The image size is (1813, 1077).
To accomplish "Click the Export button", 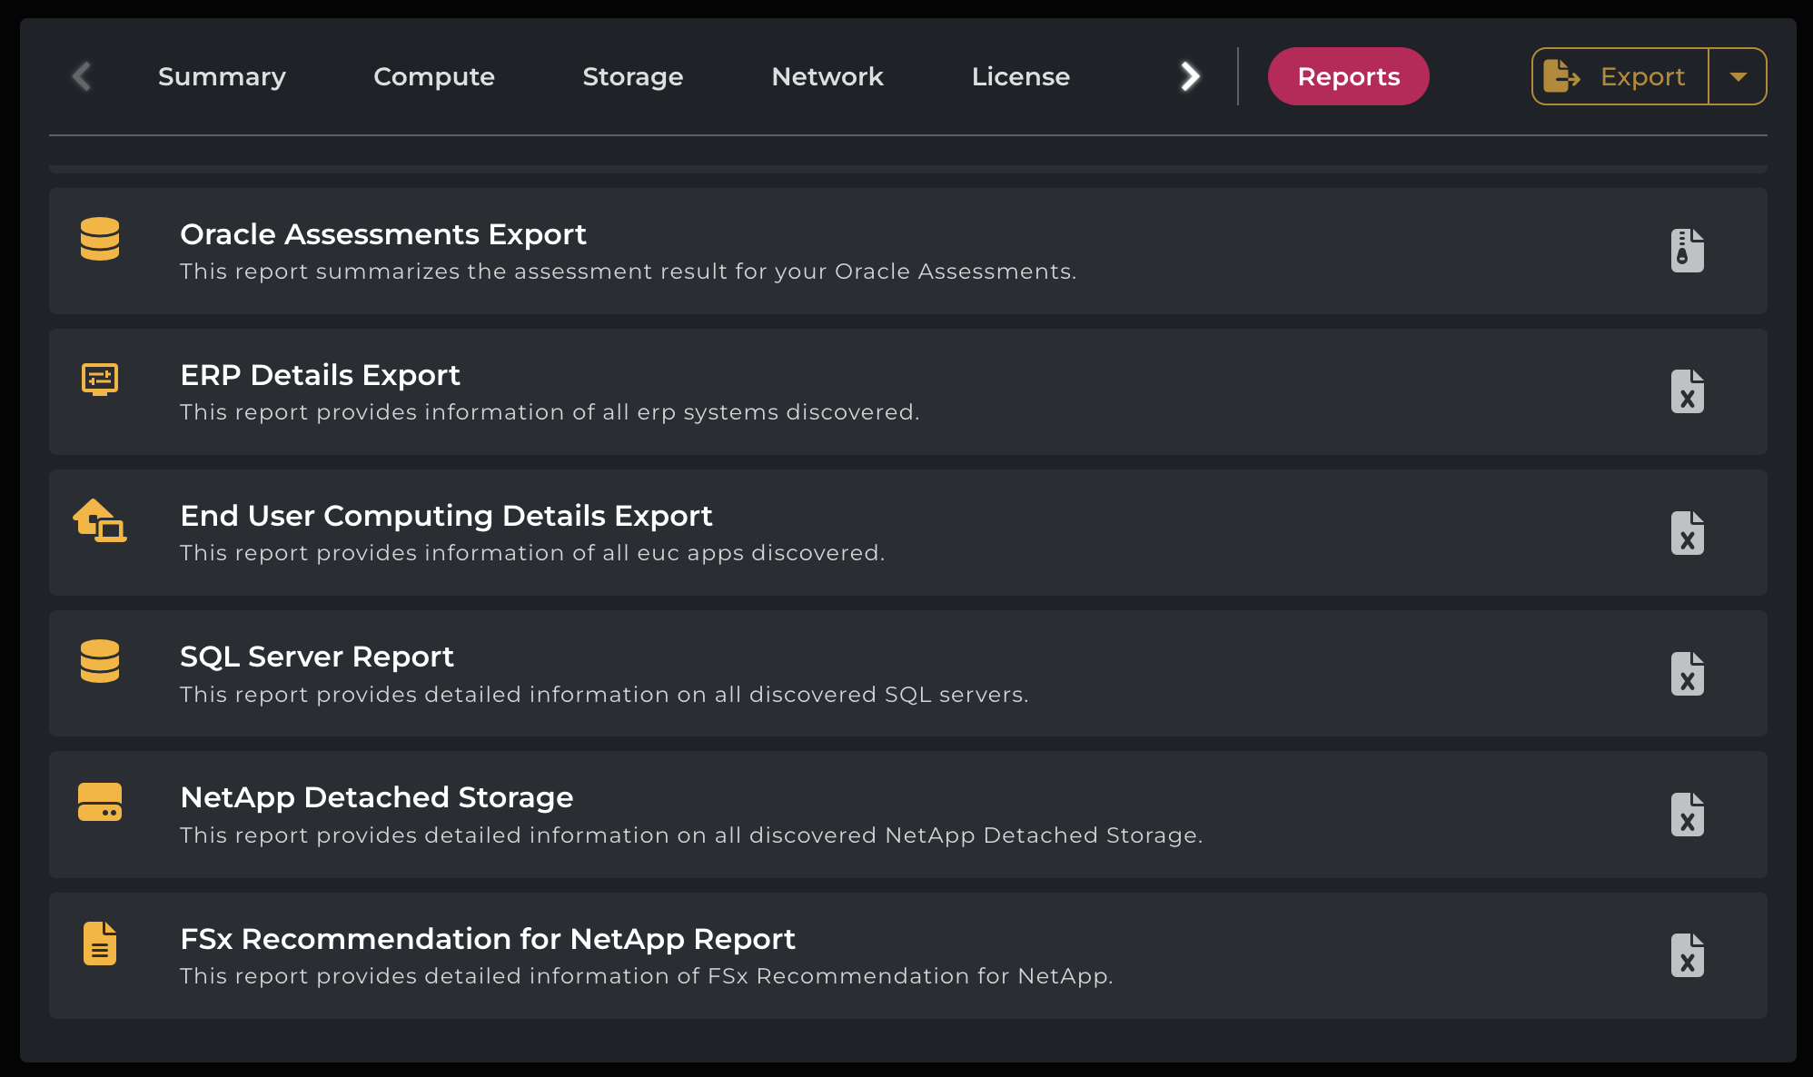I will [1620, 76].
